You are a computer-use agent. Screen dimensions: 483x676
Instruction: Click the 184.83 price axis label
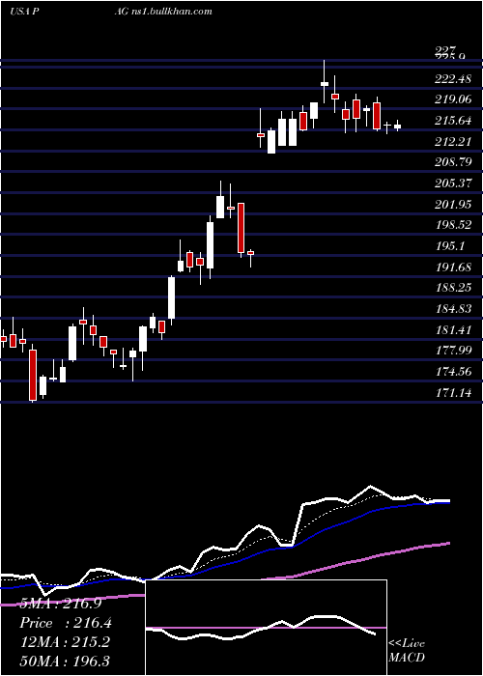tap(453, 310)
